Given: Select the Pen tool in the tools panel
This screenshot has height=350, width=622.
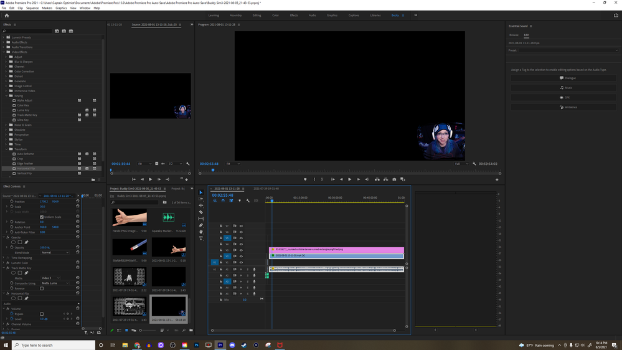Looking at the screenshot, I should [201, 225].
